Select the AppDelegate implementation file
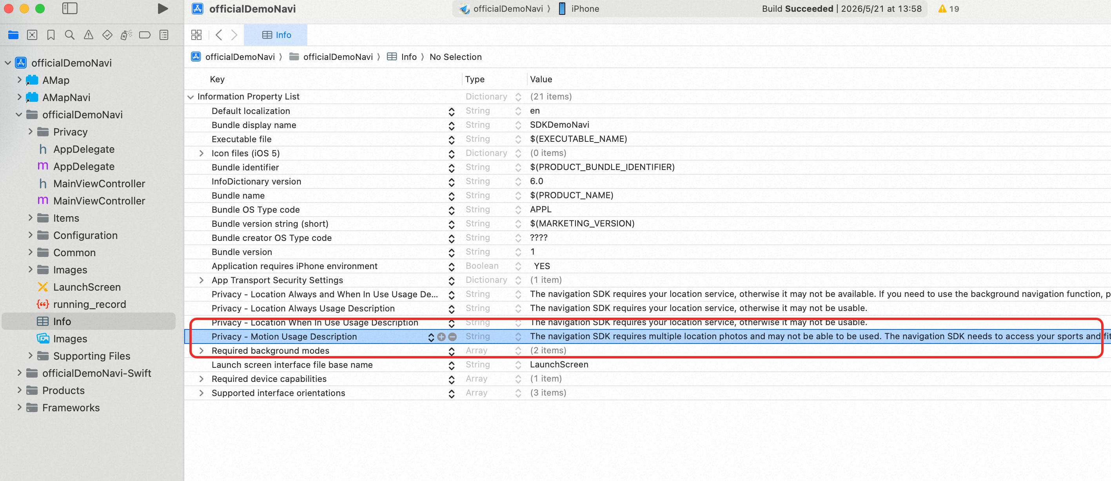The image size is (1111, 481). point(77,166)
